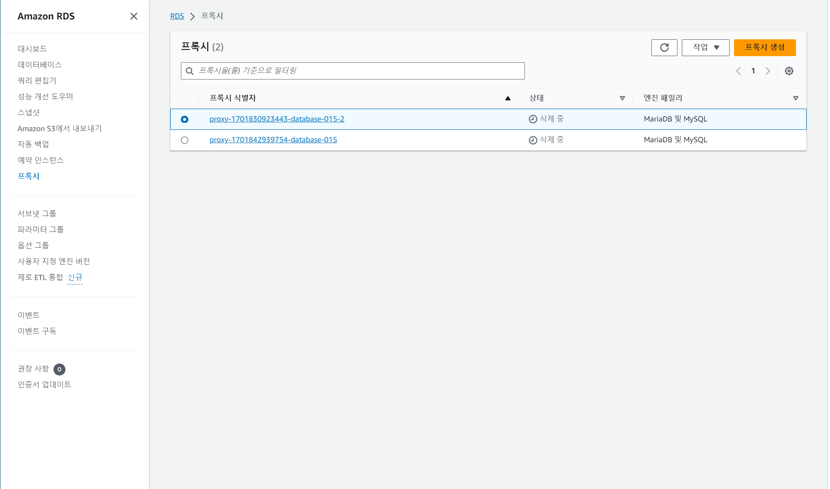This screenshot has width=830, height=489.
Task: Click the 엔진 패밀리 column header label
Action: (663, 98)
